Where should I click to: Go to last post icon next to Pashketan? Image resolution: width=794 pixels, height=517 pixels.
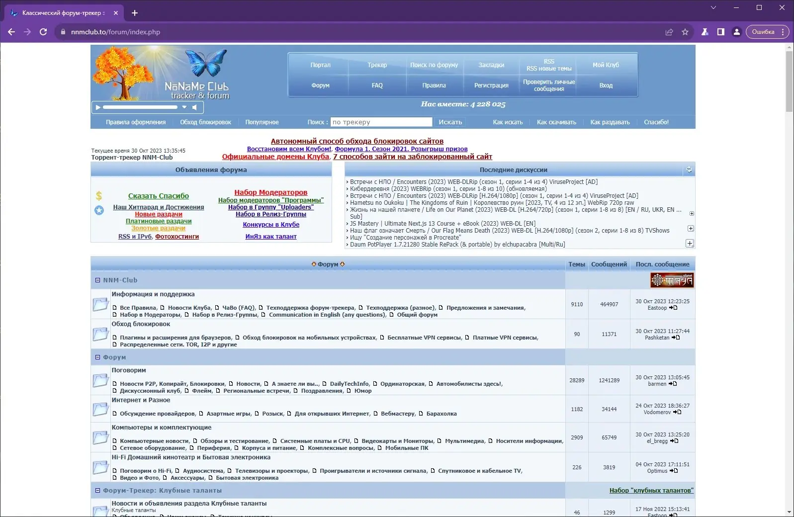coord(676,338)
